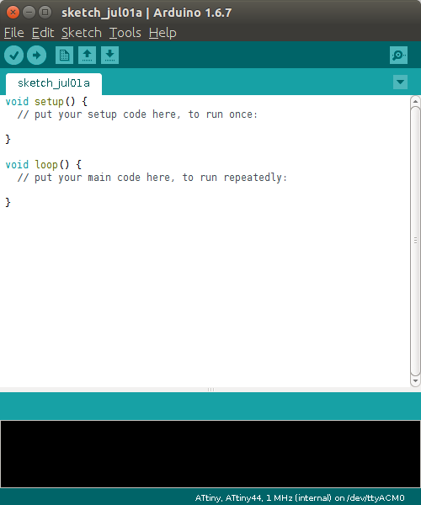Click the 'put your setup code here' comment
Screen dimensions: 421x505
137,114
